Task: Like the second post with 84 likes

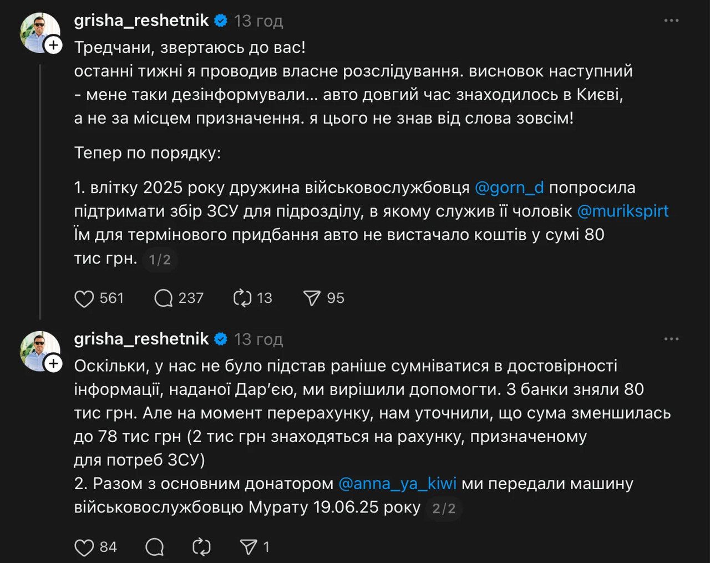Action: 84,547
